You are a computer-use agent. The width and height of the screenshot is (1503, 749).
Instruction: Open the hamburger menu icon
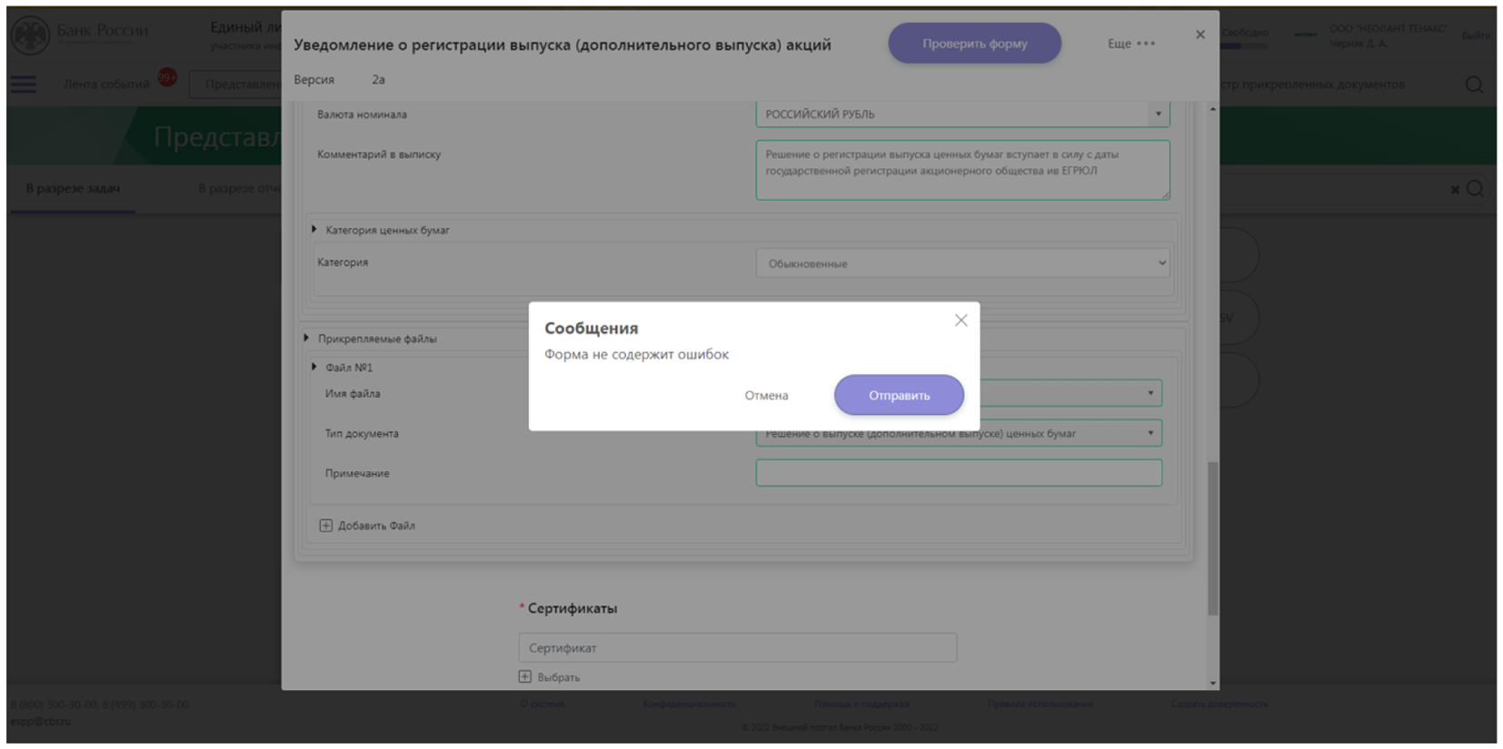pyautogui.click(x=24, y=84)
